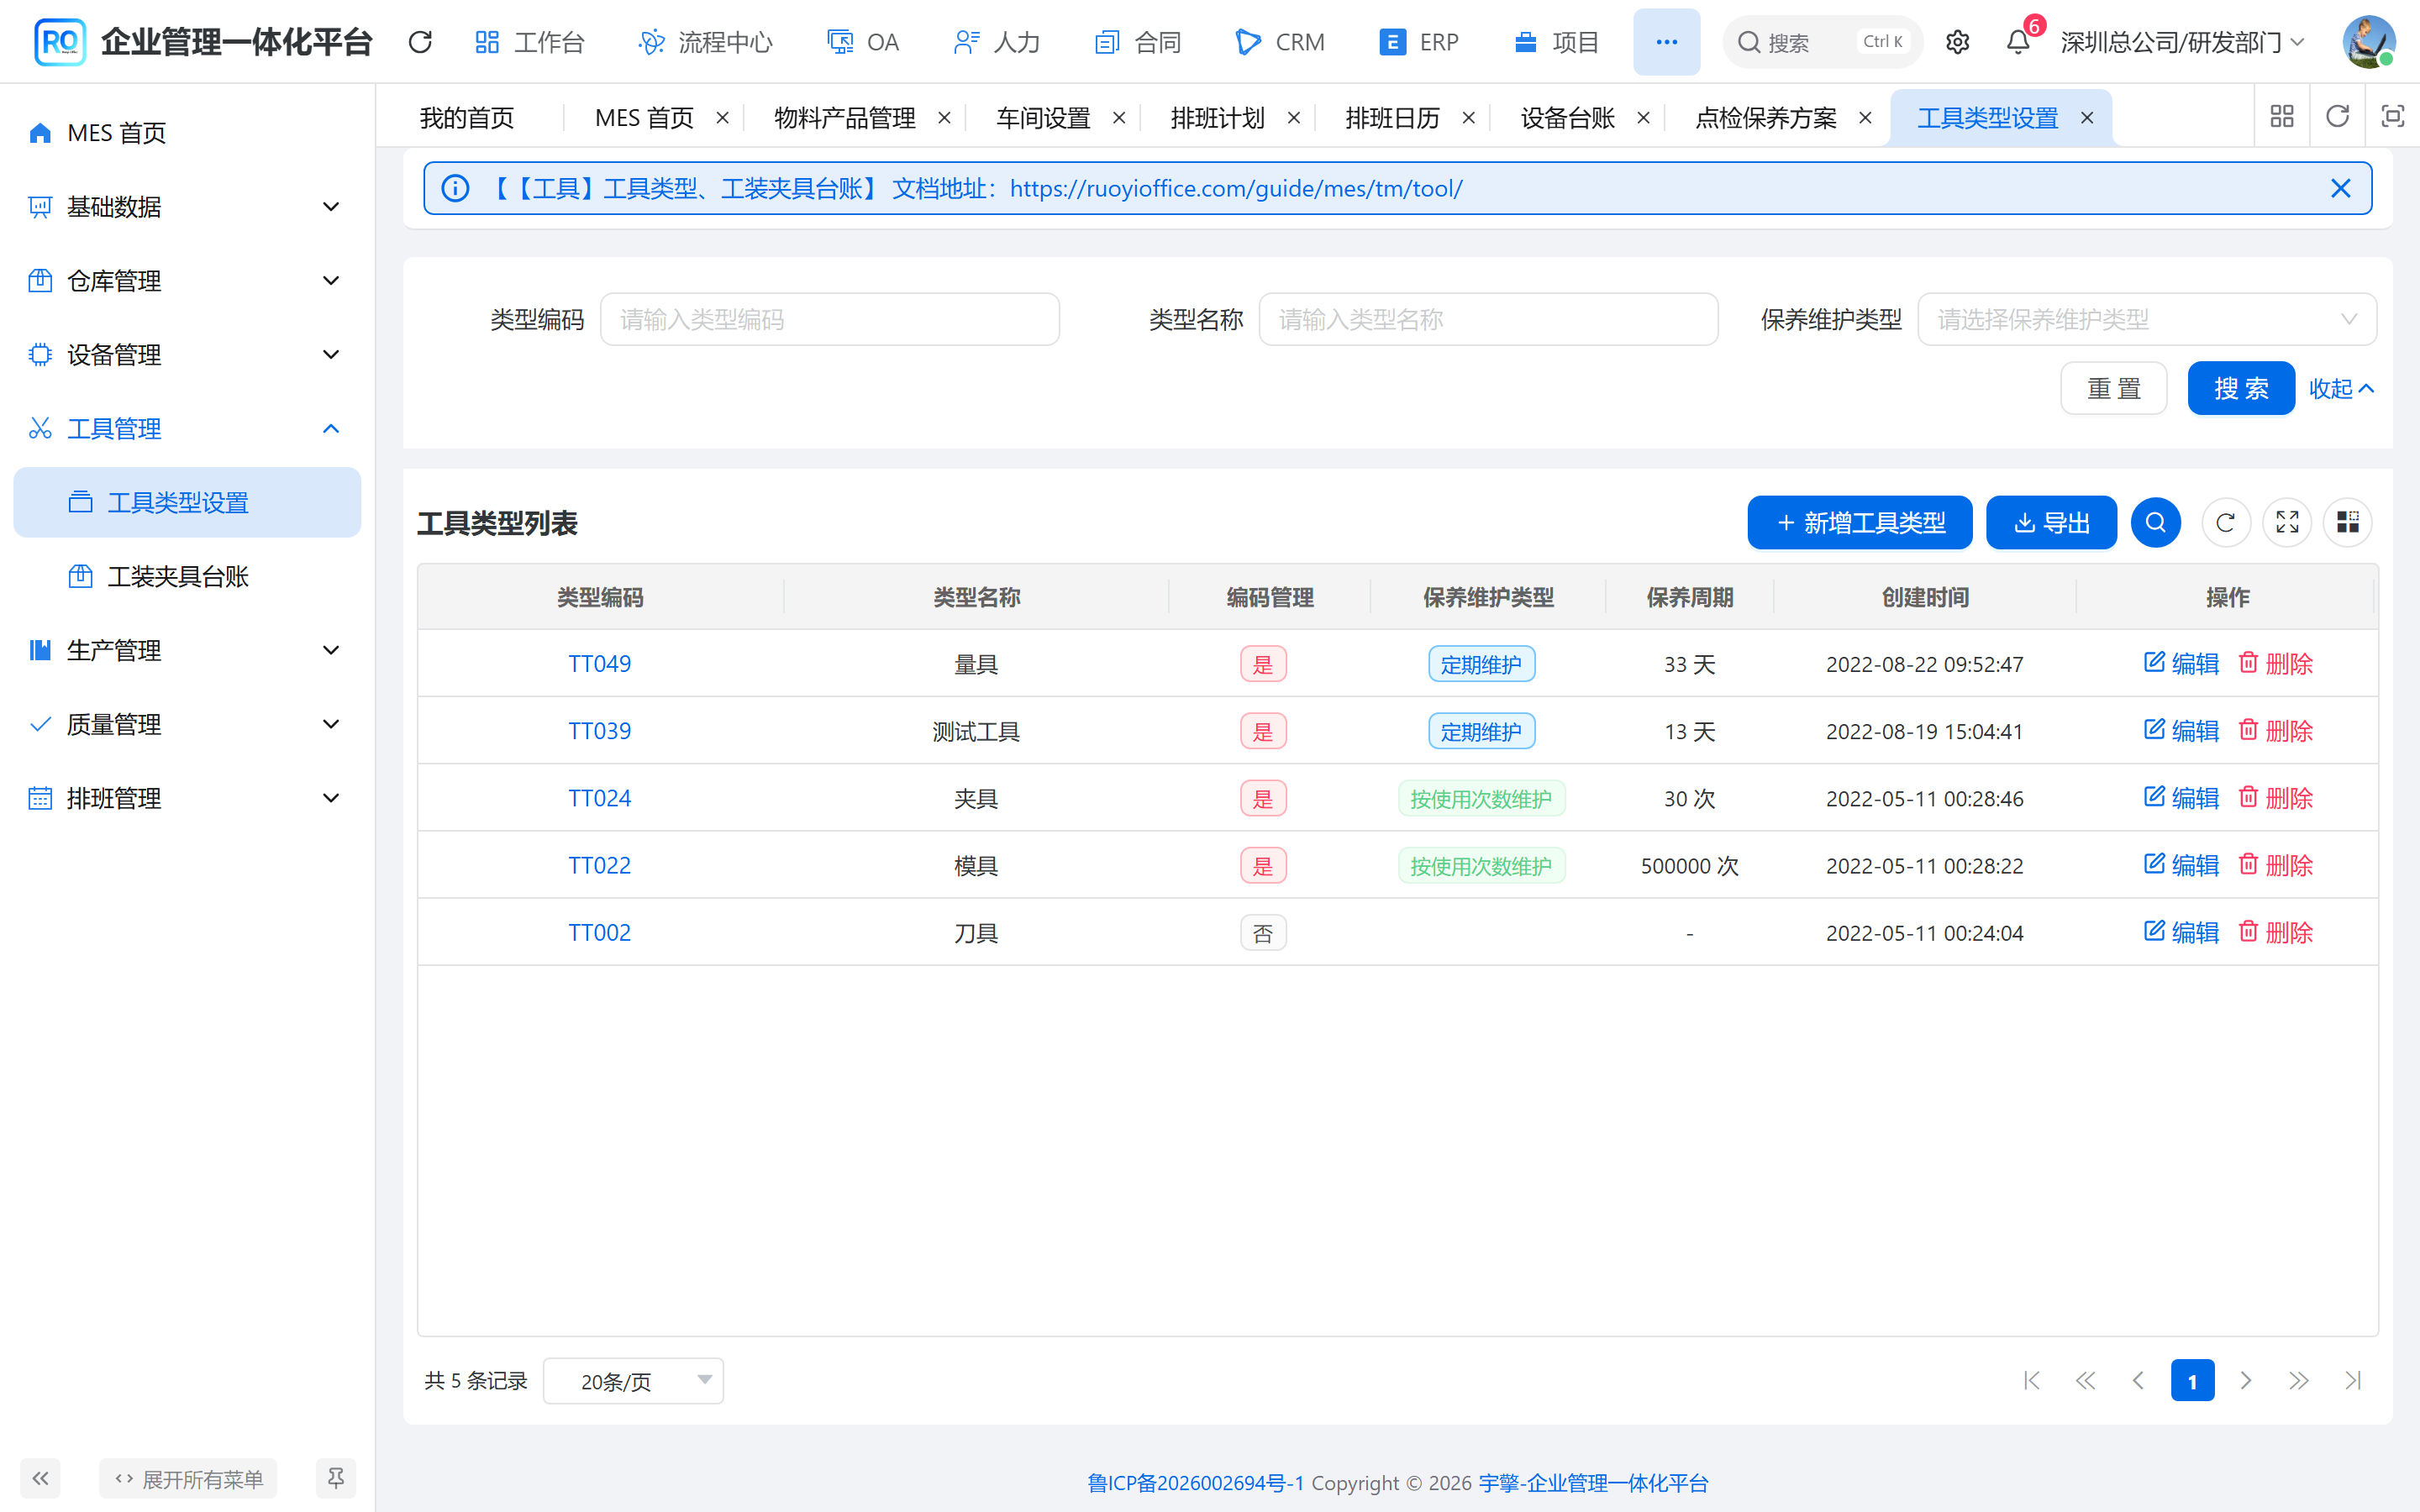Open the settings gear icon

1957,42
